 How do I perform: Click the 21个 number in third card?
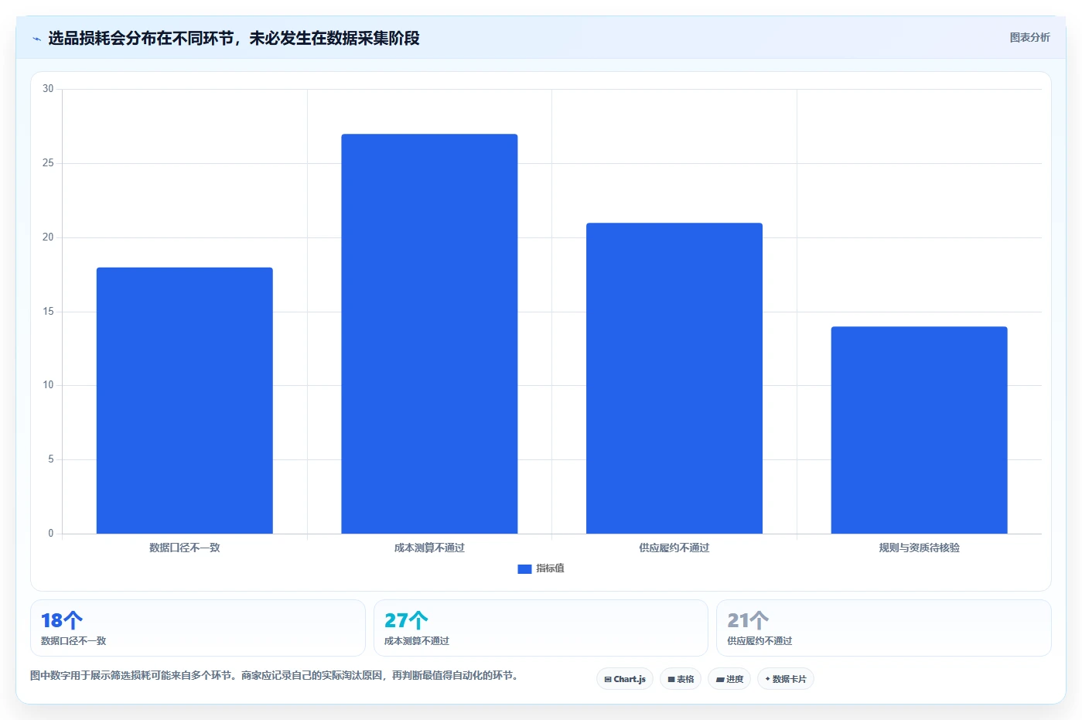pyautogui.click(x=748, y=620)
